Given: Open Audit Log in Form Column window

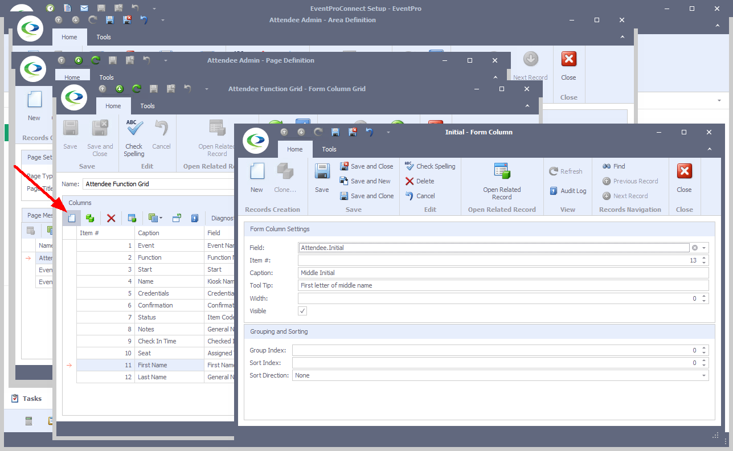Looking at the screenshot, I should click(x=568, y=191).
